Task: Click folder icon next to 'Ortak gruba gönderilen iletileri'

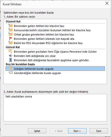Action: coord(11,34)
